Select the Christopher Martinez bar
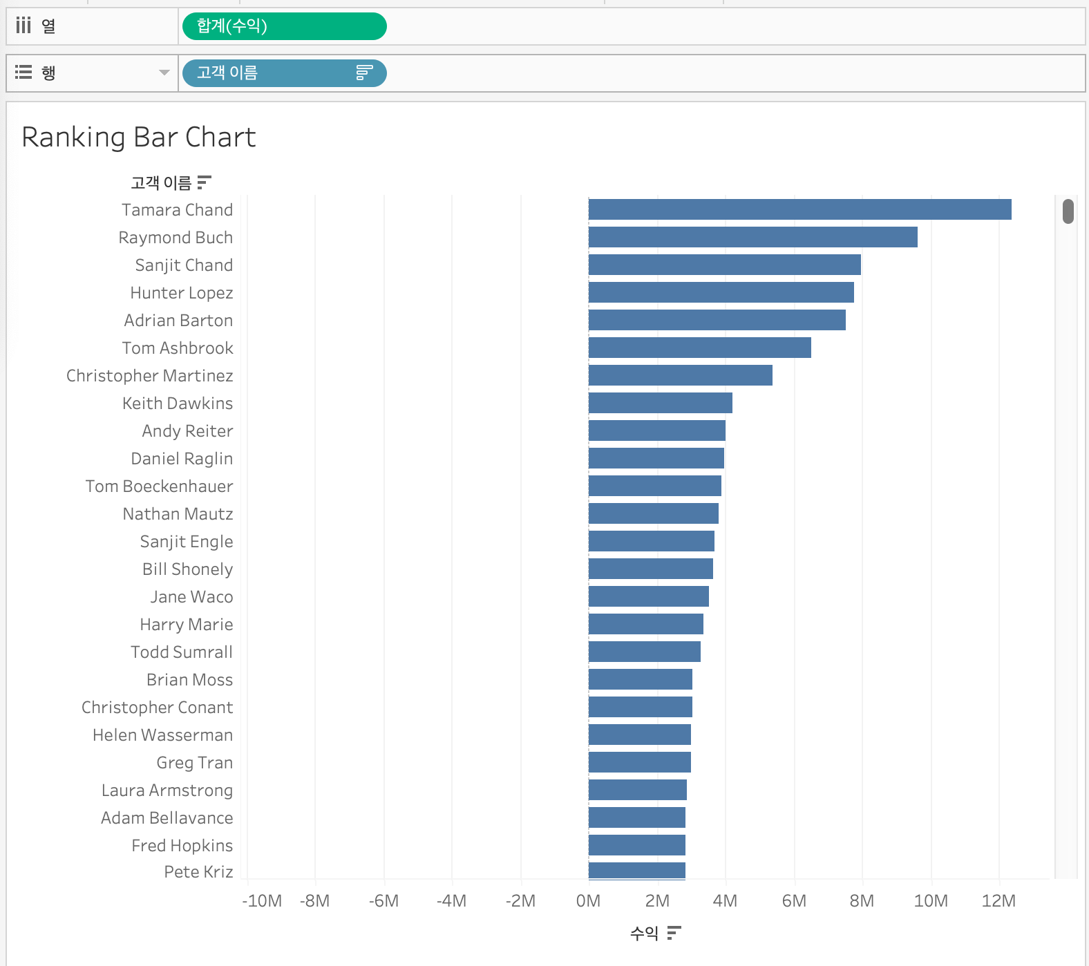The height and width of the screenshot is (966, 1089). pos(680,375)
